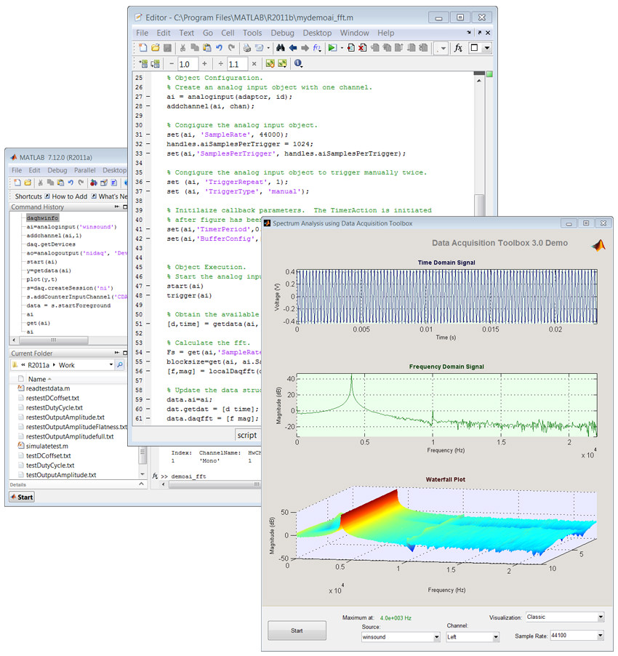Click Command History horizontal scrollbar

pos(54,340)
